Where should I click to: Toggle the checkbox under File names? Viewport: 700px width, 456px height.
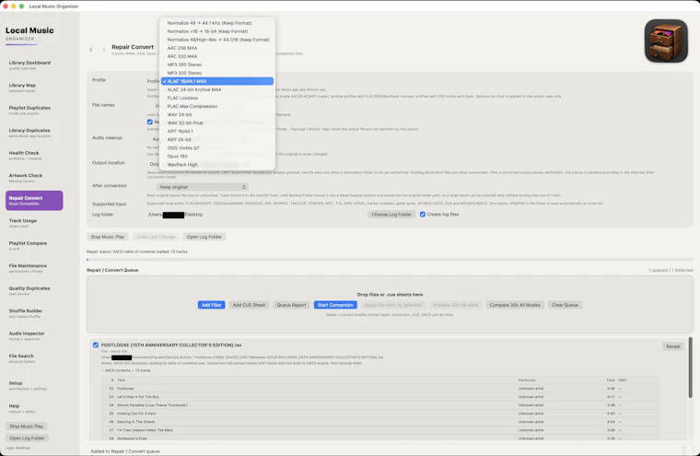tap(150, 122)
